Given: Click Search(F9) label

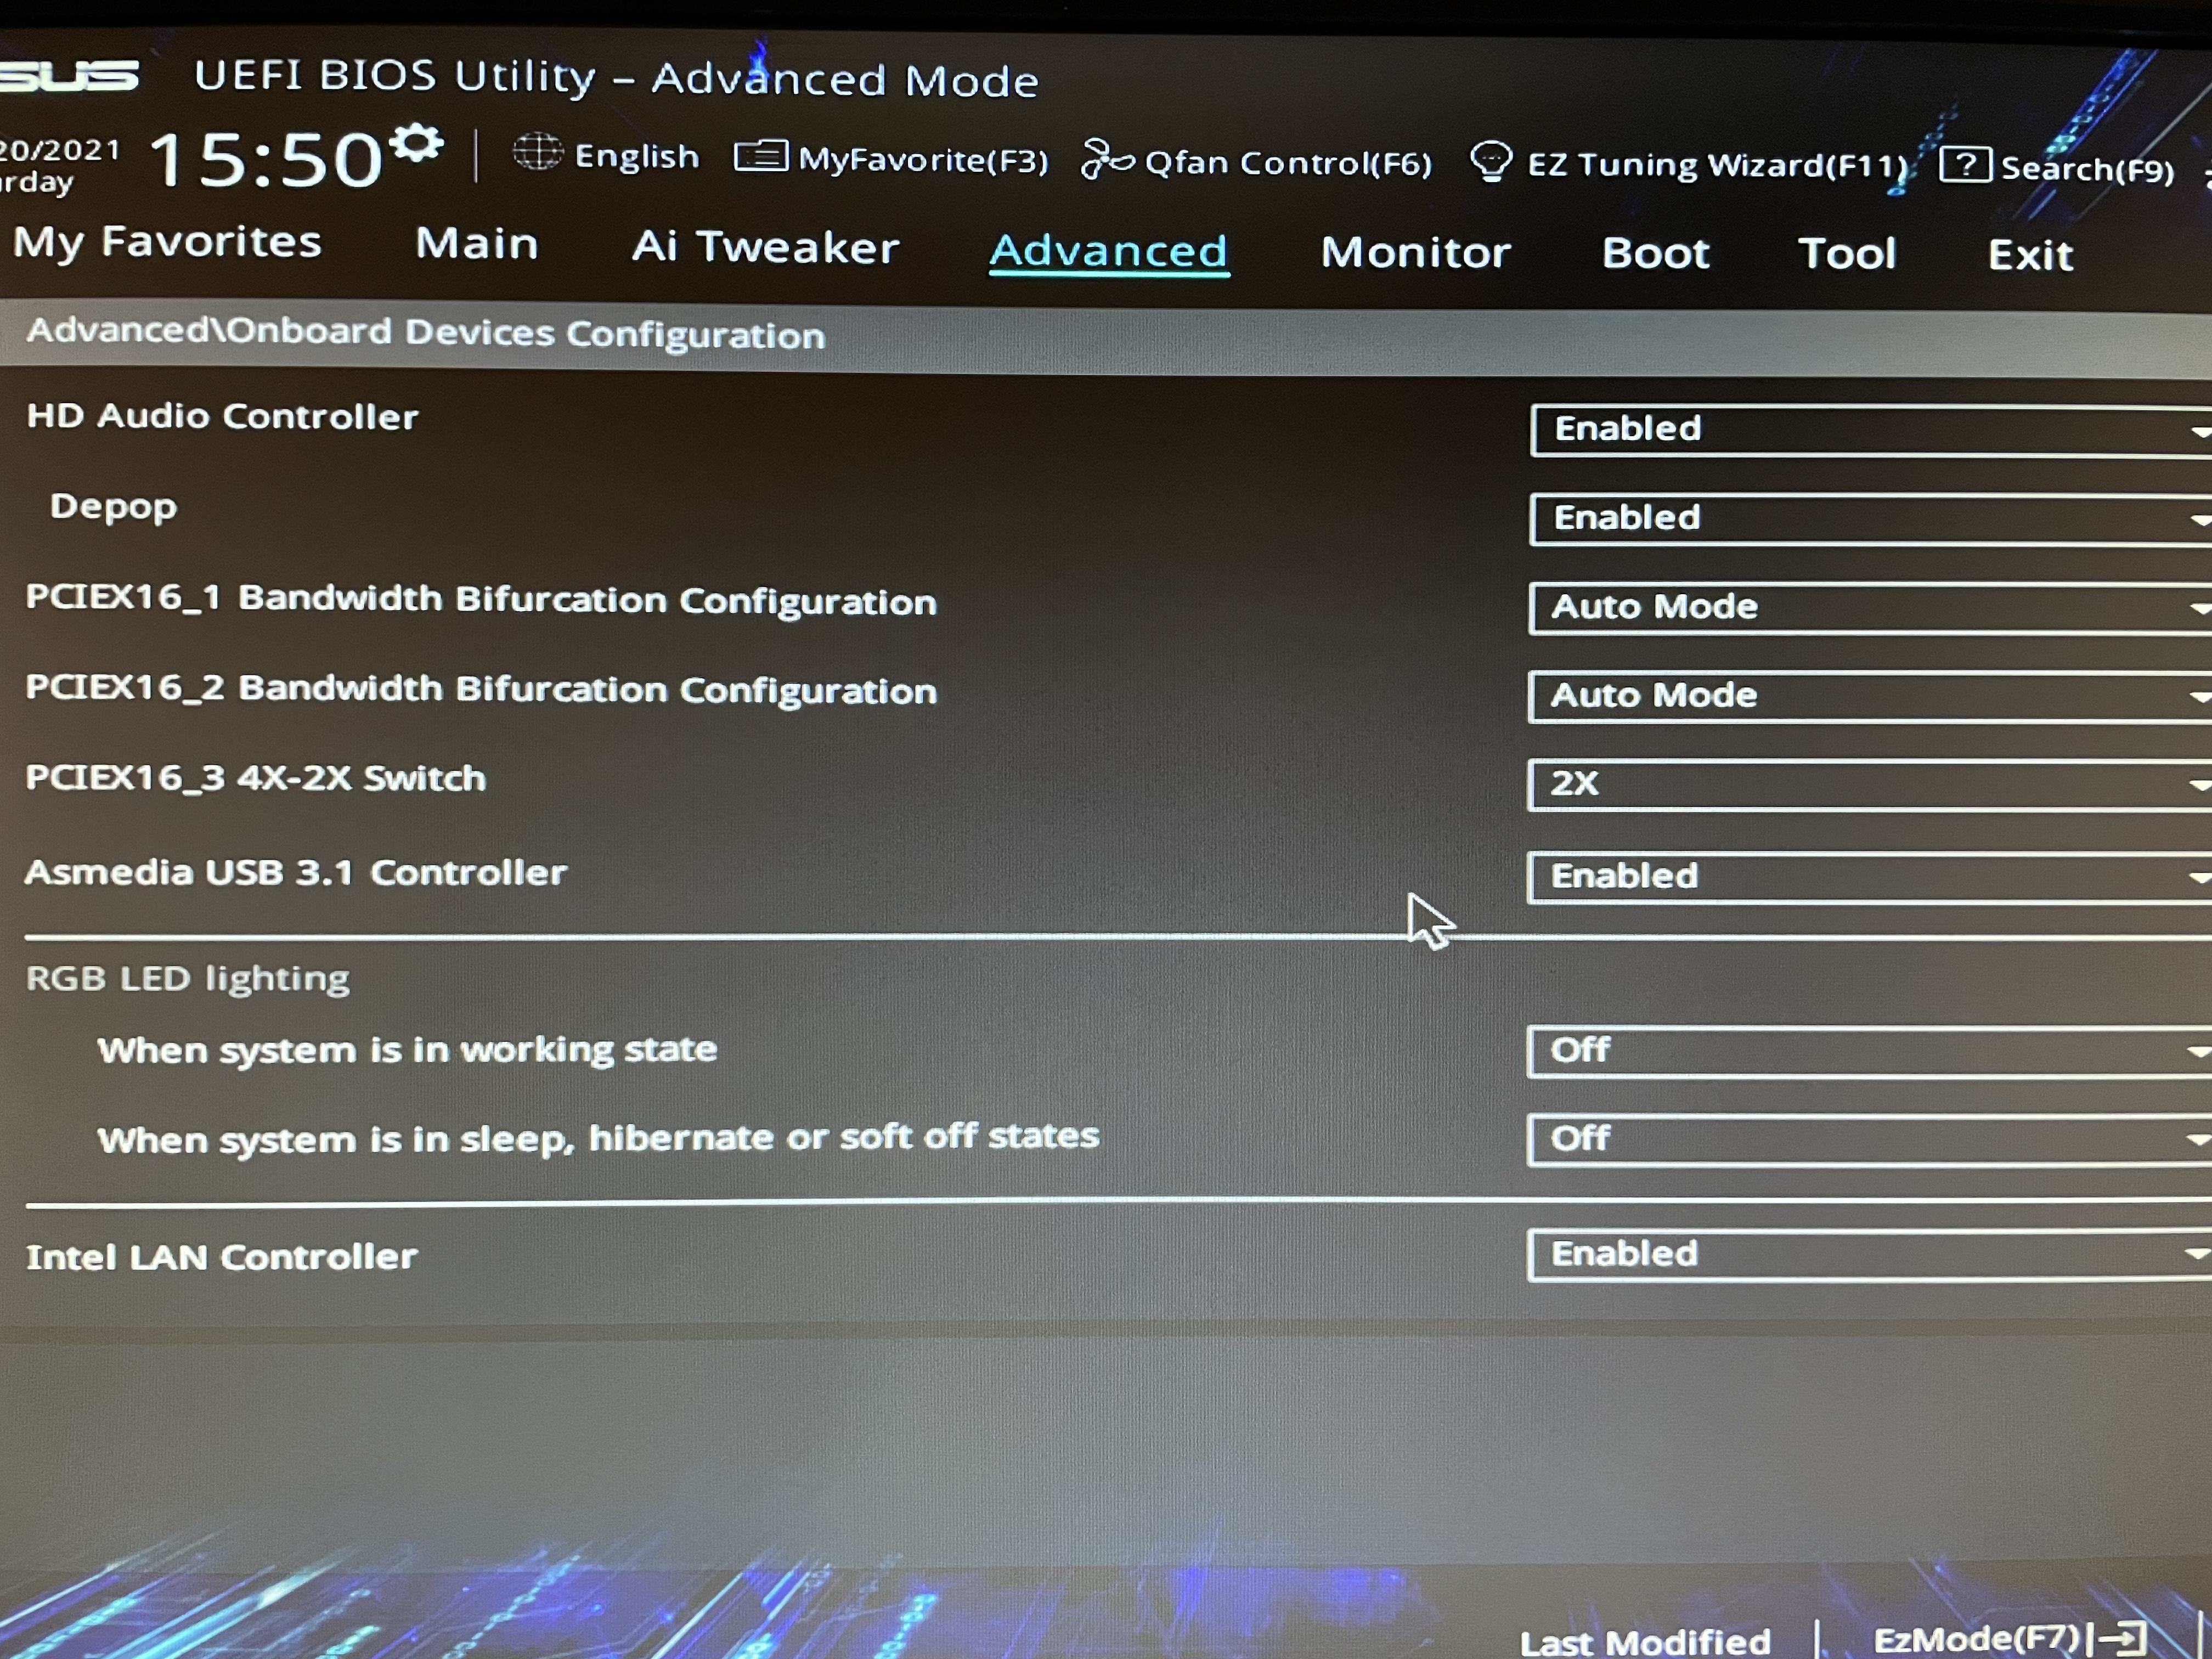Looking at the screenshot, I should (x=2087, y=169).
